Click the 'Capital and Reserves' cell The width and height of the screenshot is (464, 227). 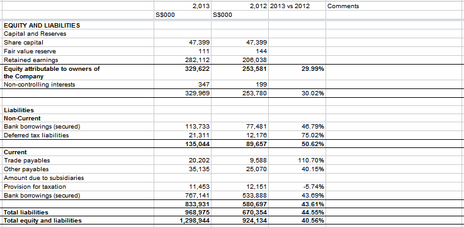(78, 34)
